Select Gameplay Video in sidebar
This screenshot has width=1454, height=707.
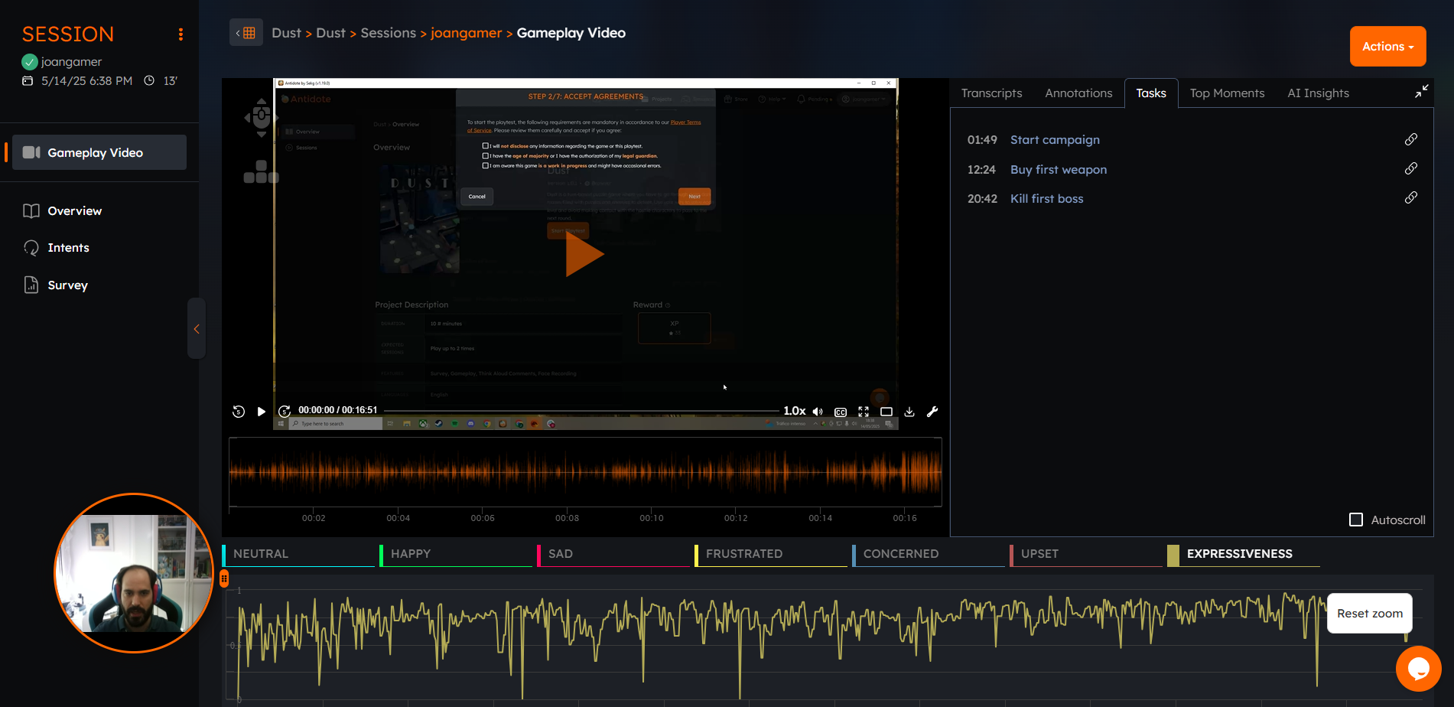click(x=99, y=152)
